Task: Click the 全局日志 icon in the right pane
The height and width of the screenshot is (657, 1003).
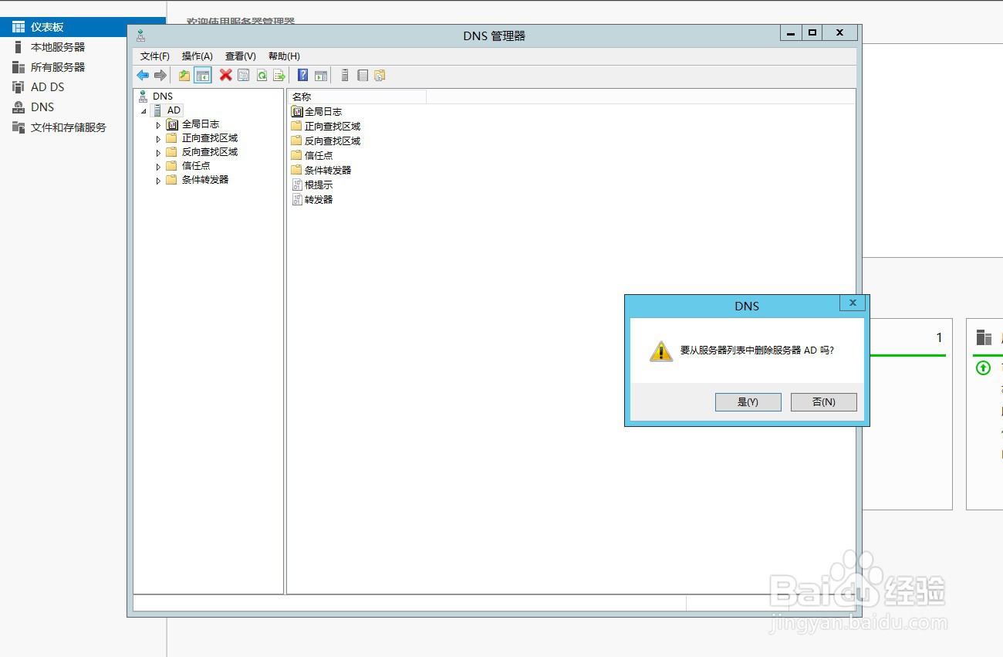Action: [297, 112]
